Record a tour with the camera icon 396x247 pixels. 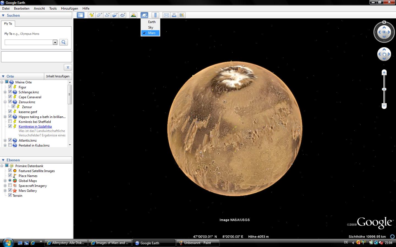click(x=122, y=15)
